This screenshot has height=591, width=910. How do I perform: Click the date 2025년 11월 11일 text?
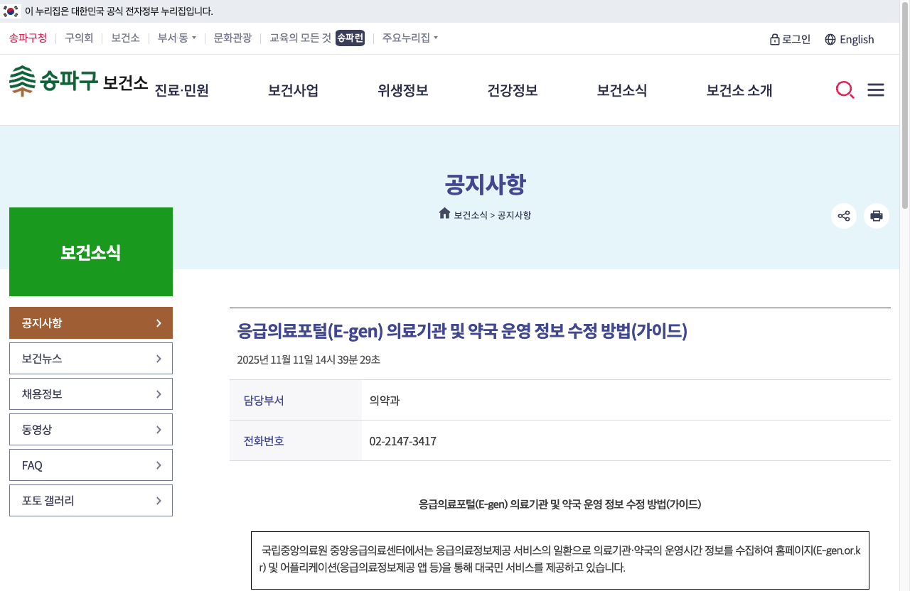coord(309,359)
